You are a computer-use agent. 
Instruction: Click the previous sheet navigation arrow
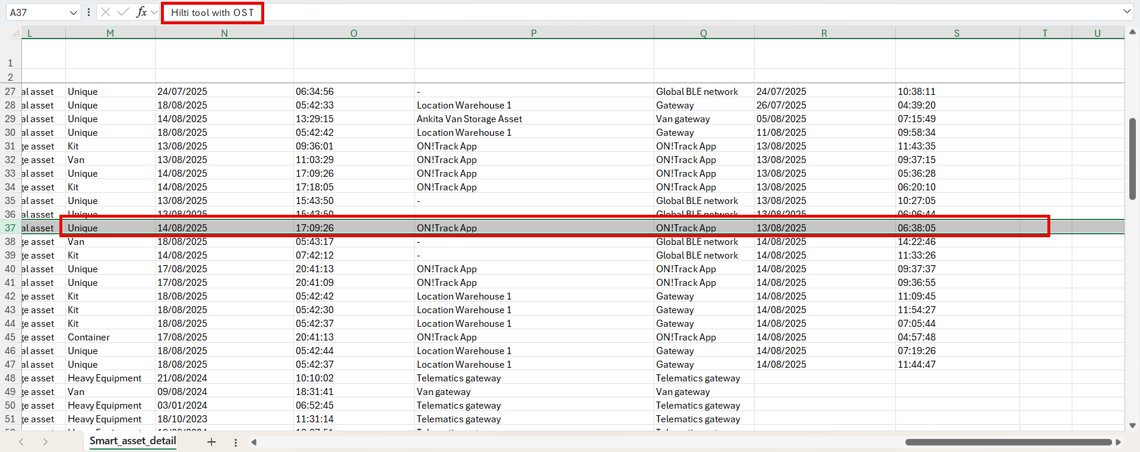click(x=21, y=442)
